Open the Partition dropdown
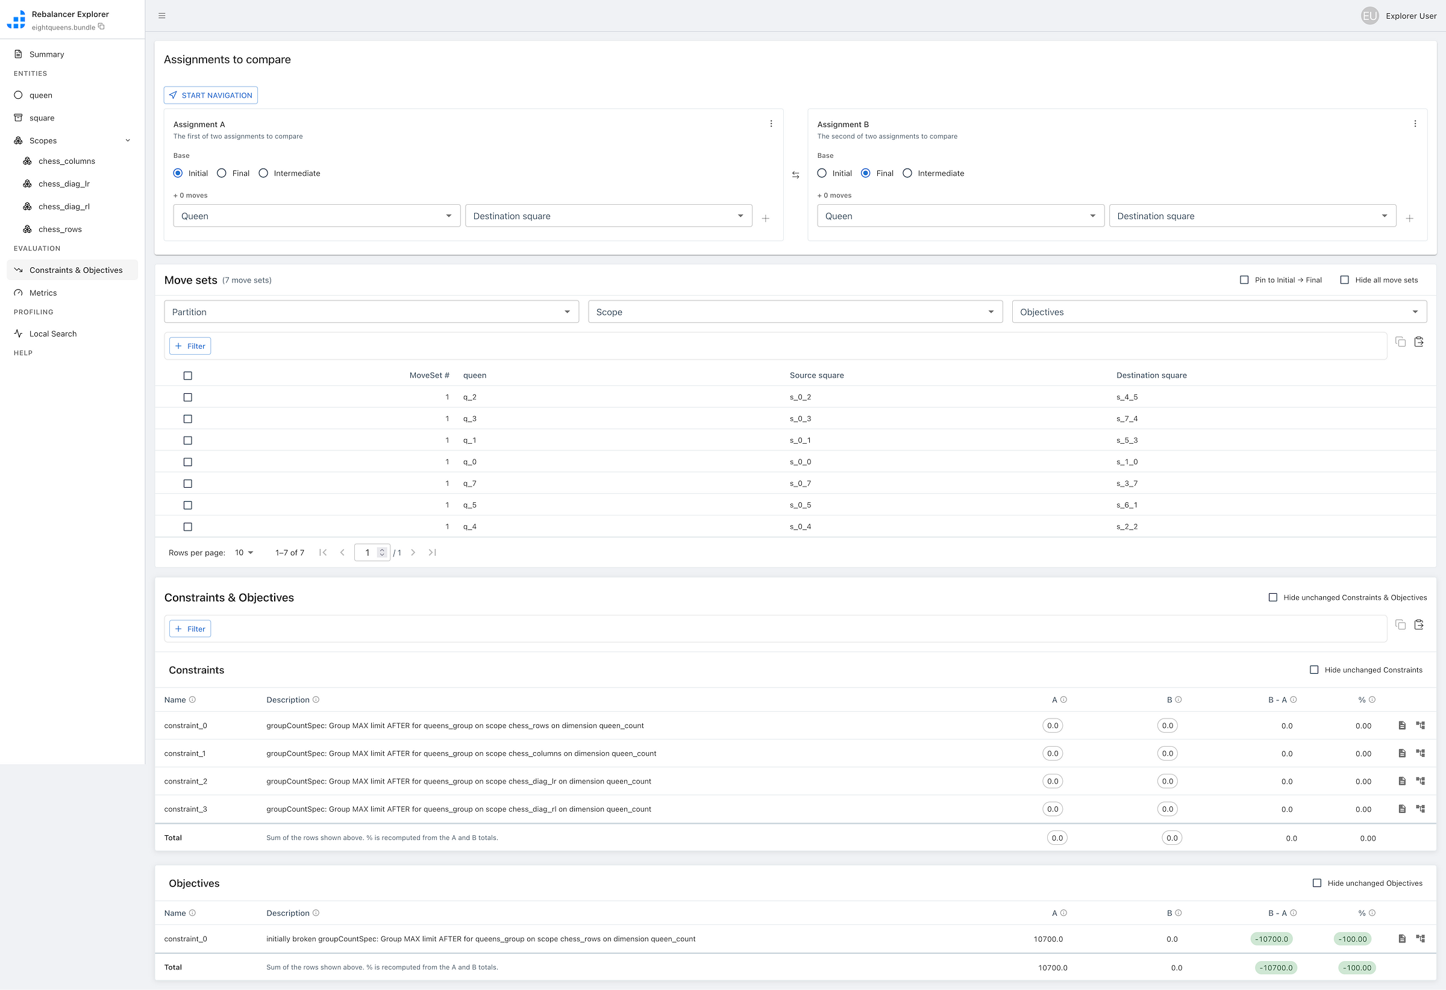 click(371, 312)
